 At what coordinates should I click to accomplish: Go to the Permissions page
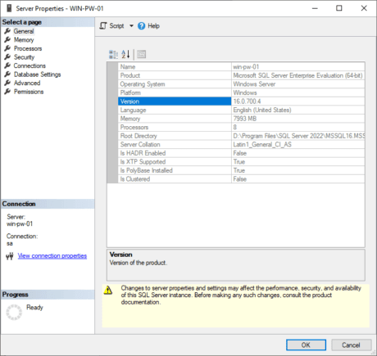[29, 92]
